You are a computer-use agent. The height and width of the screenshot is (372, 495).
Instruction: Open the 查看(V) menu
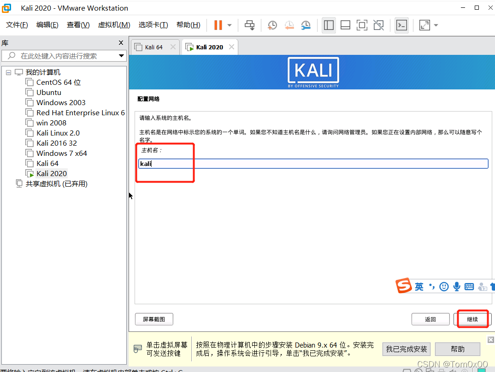[x=78, y=25]
